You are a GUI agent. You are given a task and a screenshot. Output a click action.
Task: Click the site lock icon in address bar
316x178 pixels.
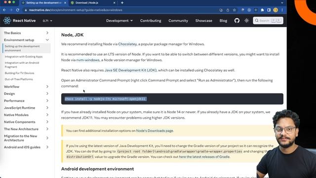tap(26, 10)
